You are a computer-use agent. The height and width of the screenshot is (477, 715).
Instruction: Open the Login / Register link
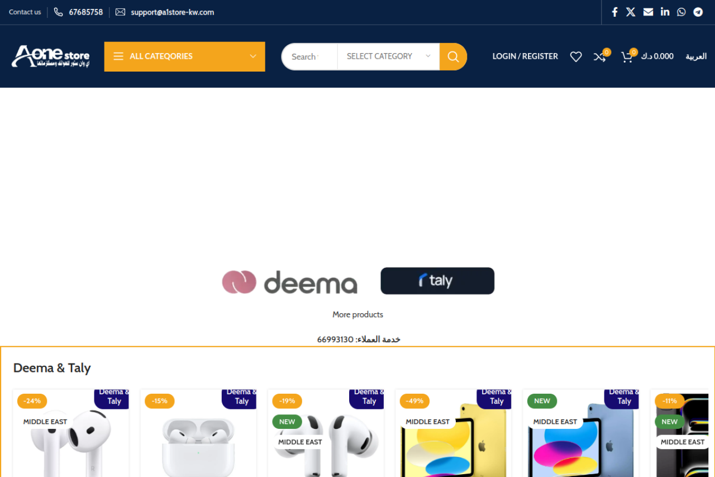coord(525,56)
